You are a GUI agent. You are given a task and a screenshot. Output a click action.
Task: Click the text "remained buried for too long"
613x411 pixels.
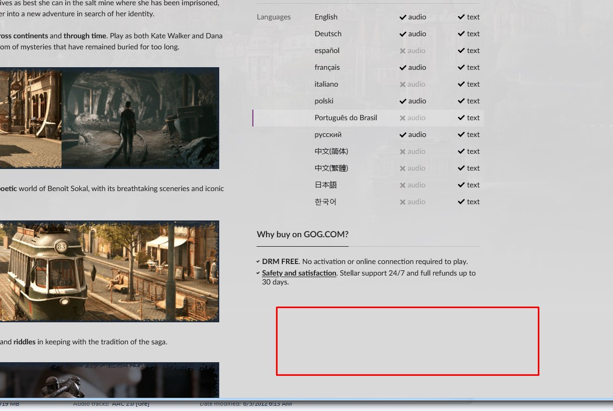point(134,47)
